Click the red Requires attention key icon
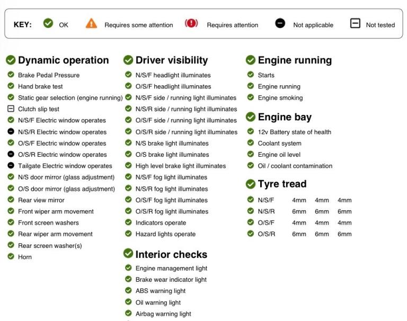Viewport: 407px width, 321px height. click(191, 24)
